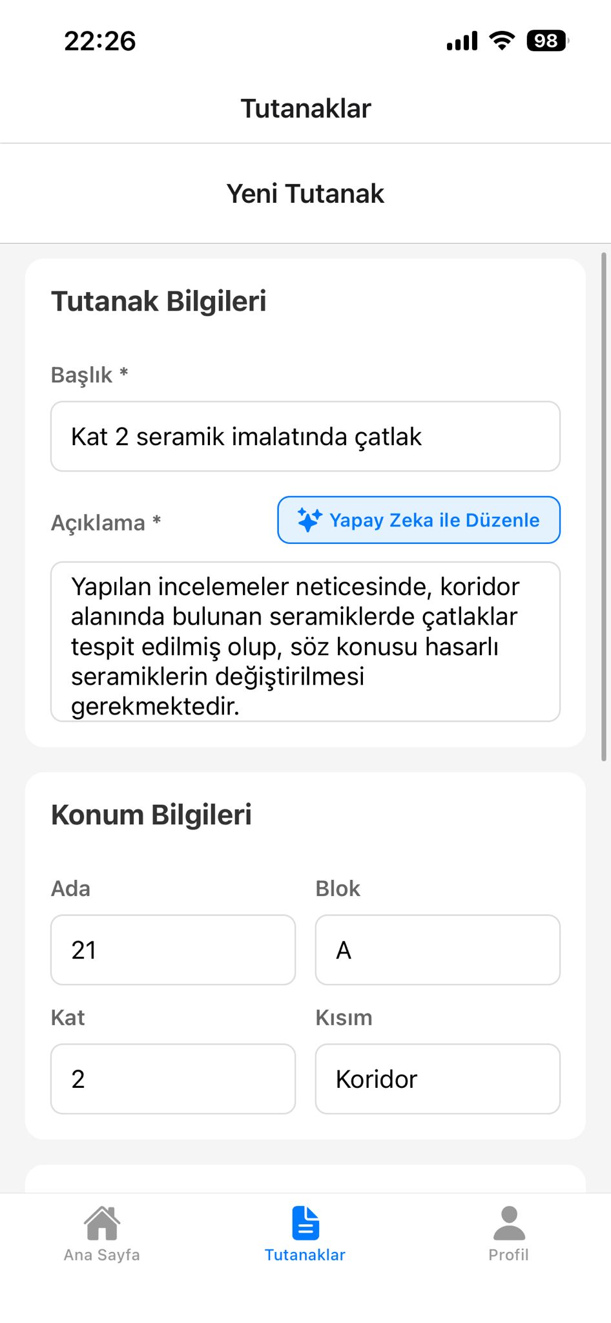Click inside the Açıklama description text area
Image resolution: width=611 pixels, height=1323 pixels.
pyautogui.click(x=305, y=641)
